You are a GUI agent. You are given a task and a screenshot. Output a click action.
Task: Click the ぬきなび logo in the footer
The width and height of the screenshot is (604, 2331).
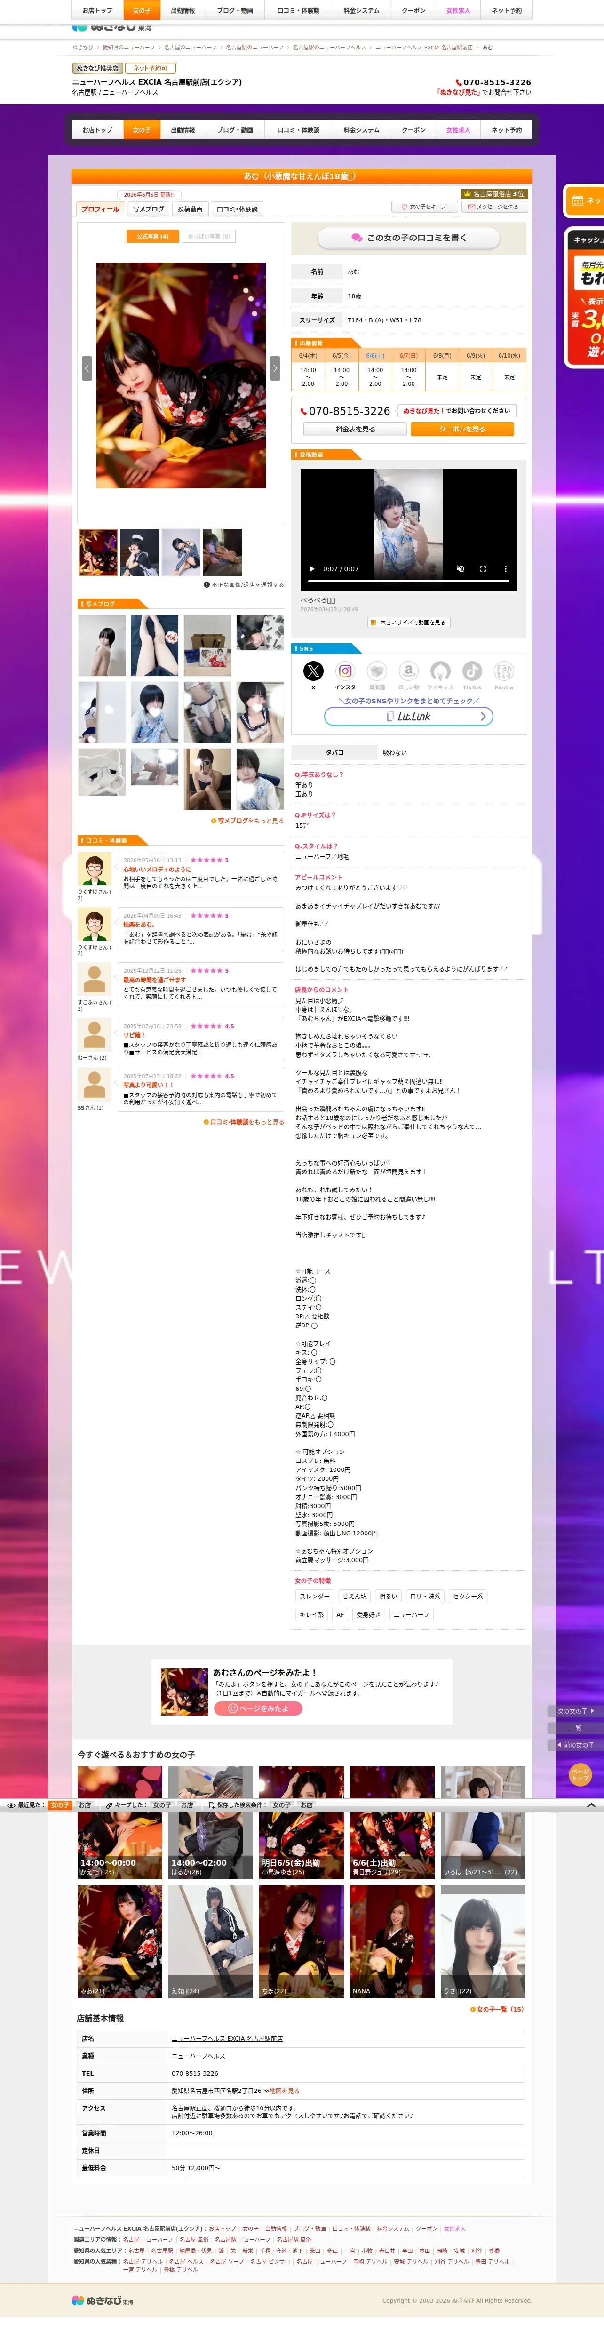(102, 2300)
